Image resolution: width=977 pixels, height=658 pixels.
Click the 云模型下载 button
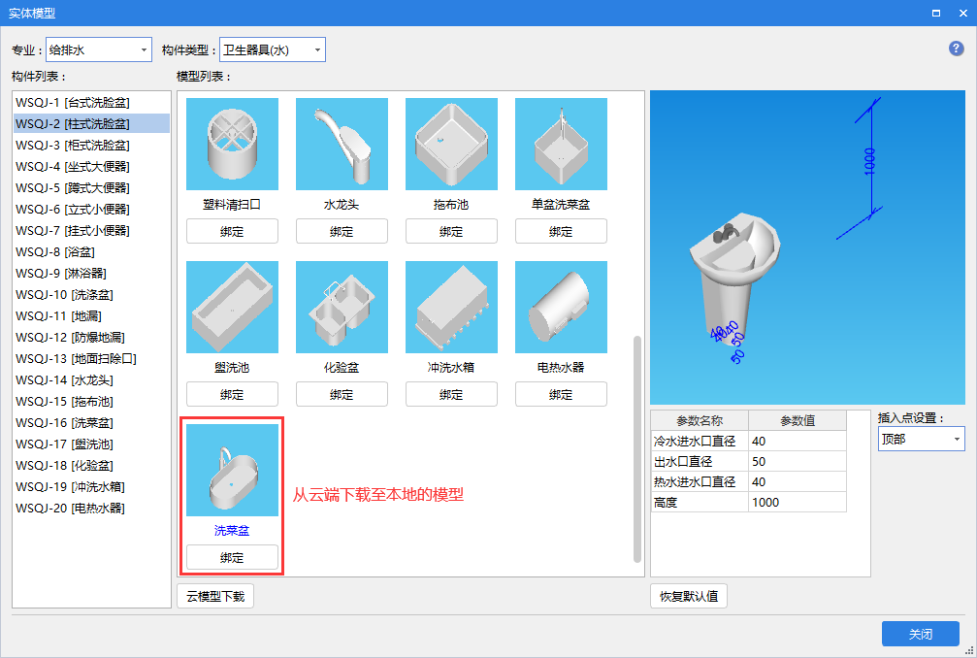point(215,596)
